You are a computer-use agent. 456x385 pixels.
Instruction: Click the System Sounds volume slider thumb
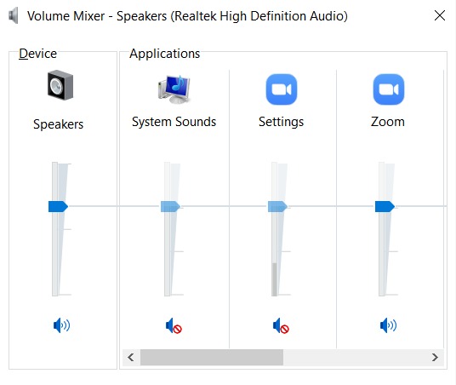tap(170, 206)
